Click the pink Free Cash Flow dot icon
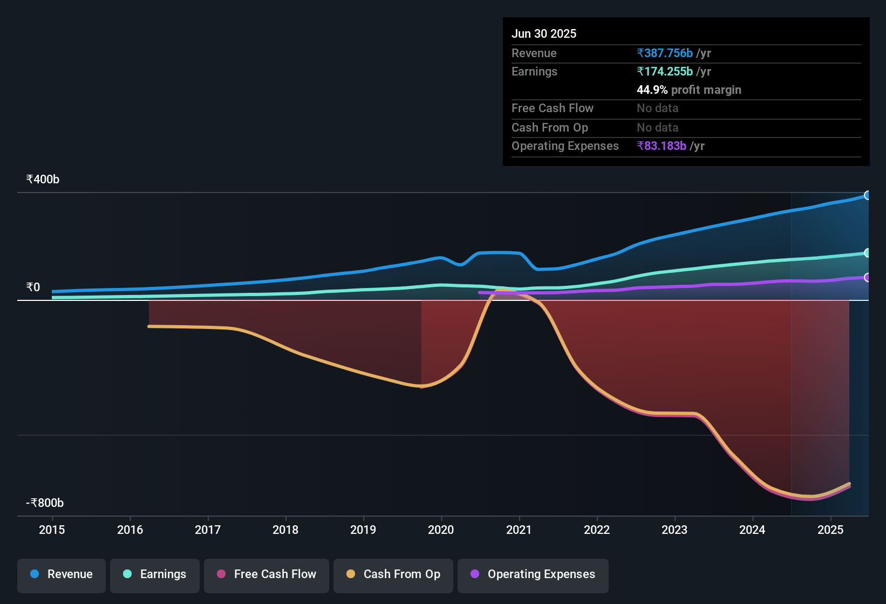Image resolution: width=886 pixels, height=604 pixels. [x=221, y=575]
